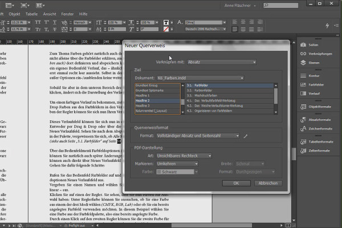342x228 pixels.
Task: Edit cross-reference format with pencil icon
Action: [246, 136]
